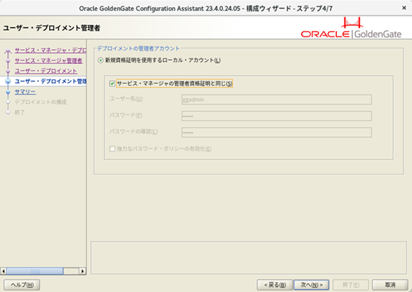Click the ヘルプ(H) button

(x=22, y=285)
